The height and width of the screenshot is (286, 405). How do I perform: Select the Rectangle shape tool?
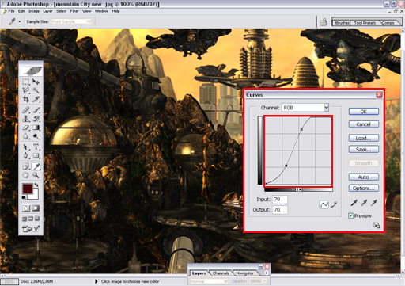[36, 155]
